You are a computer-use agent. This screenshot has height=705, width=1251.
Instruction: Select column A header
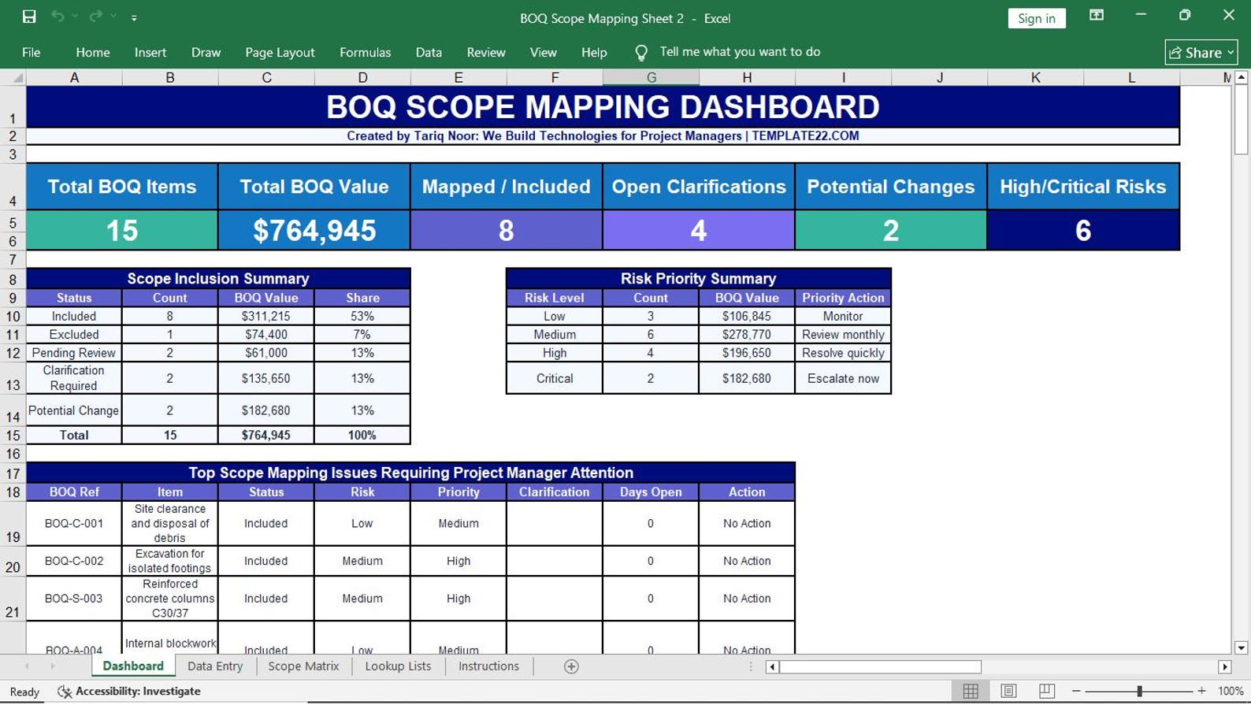click(74, 77)
